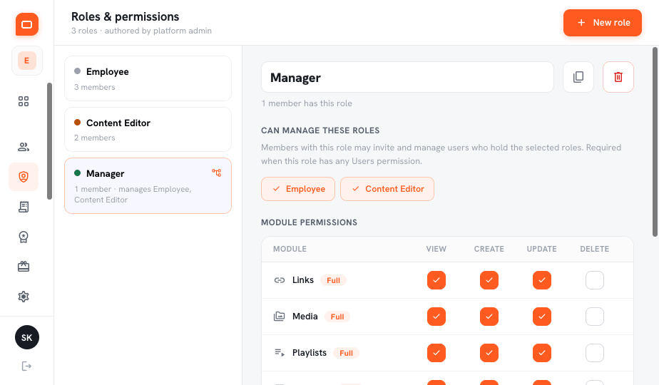Uncheck View permission for Media
Viewport: 659px width, 385px height.
(x=436, y=317)
